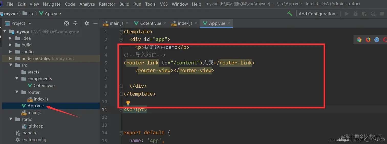Close the Cotent.vue editor tab
Viewport: 387px width, 144px height.
tap(165, 23)
